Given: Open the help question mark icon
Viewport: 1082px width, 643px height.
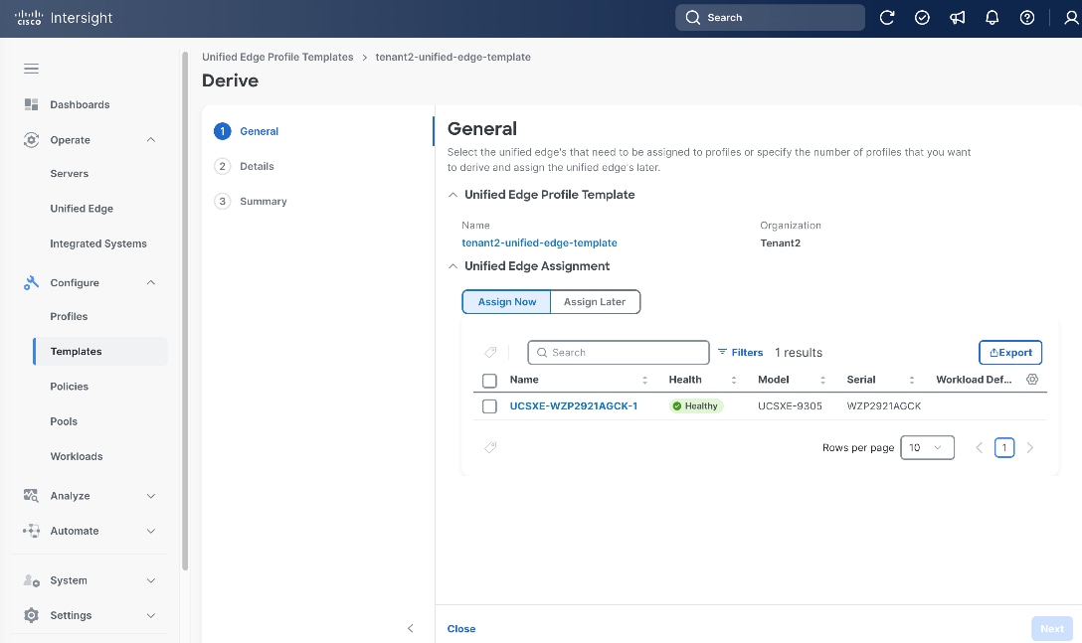Looking at the screenshot, I should tap(1026, 18).
